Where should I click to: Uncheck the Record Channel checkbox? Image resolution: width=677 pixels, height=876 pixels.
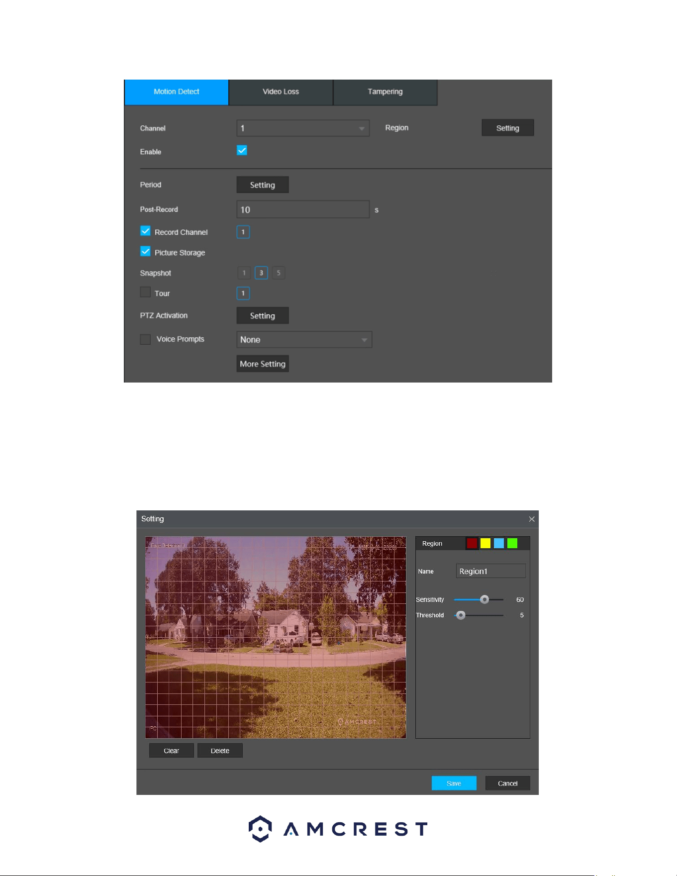(x=145, y=231)
